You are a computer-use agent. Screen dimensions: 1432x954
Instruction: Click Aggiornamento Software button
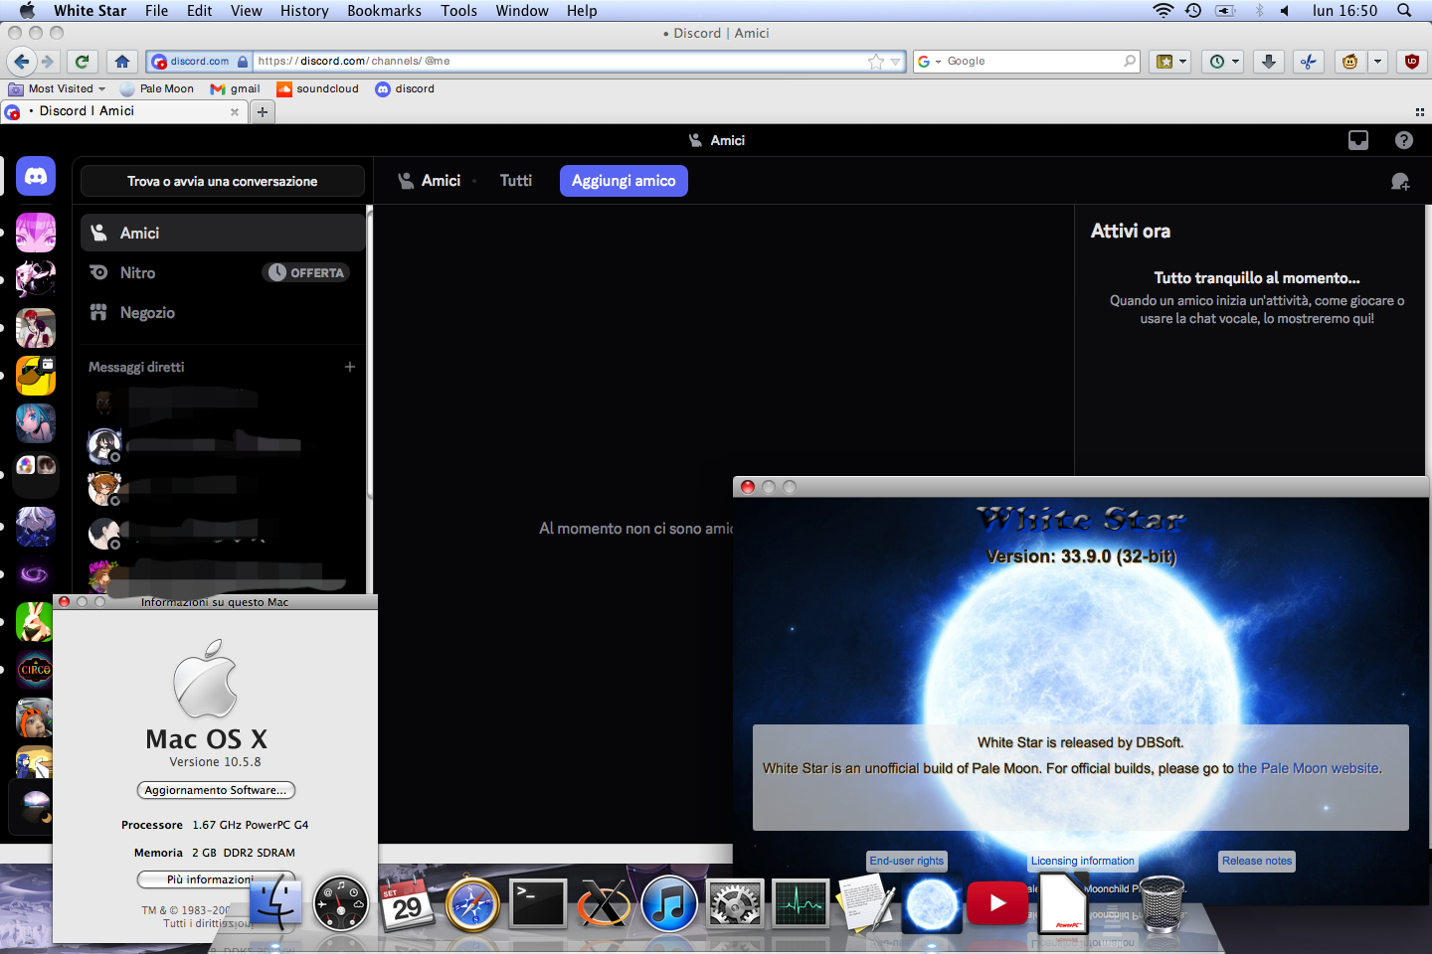[216, 790]
